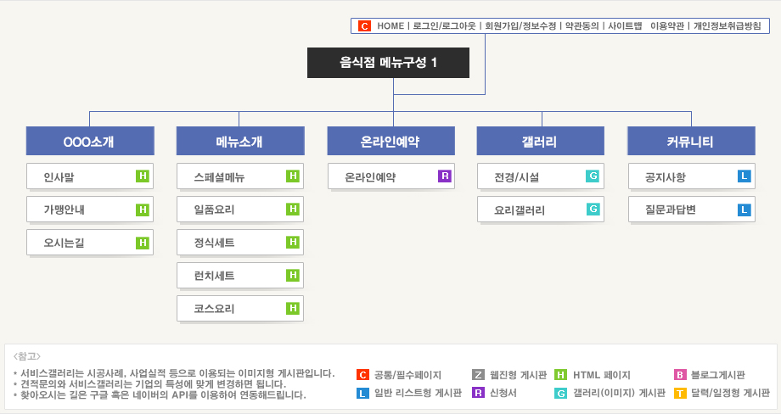Click the red C icon before HOME
The height and width of the screenshot is (414, 781).
tap(364, 26)
